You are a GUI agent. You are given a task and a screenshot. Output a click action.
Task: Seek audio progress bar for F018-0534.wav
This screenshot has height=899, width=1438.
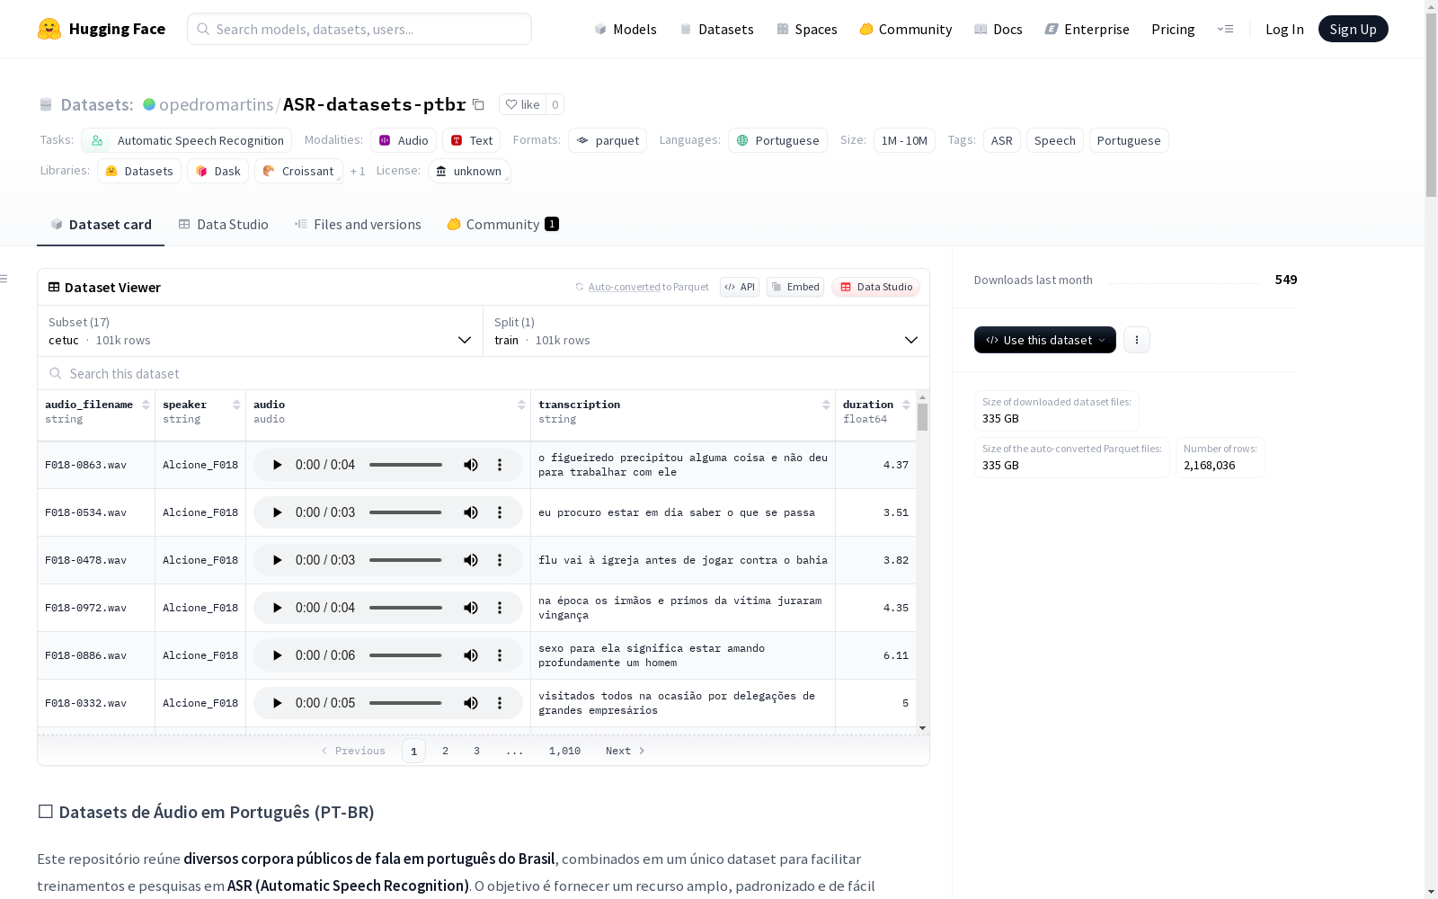click(x=405, y=512)
